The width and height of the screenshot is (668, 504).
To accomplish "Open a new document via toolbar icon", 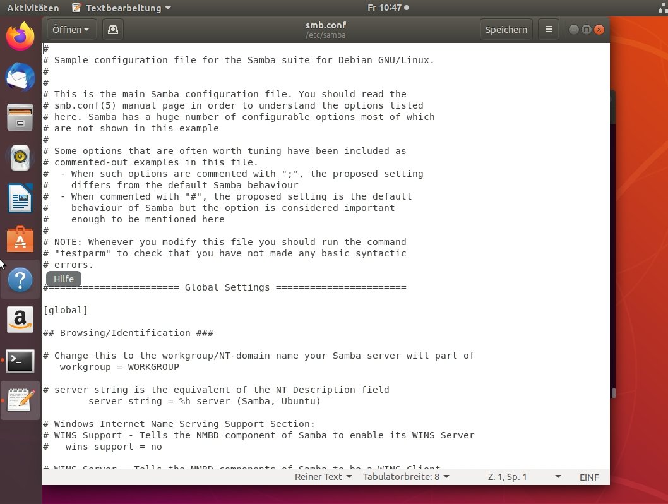I will click(x=112, y=29).
